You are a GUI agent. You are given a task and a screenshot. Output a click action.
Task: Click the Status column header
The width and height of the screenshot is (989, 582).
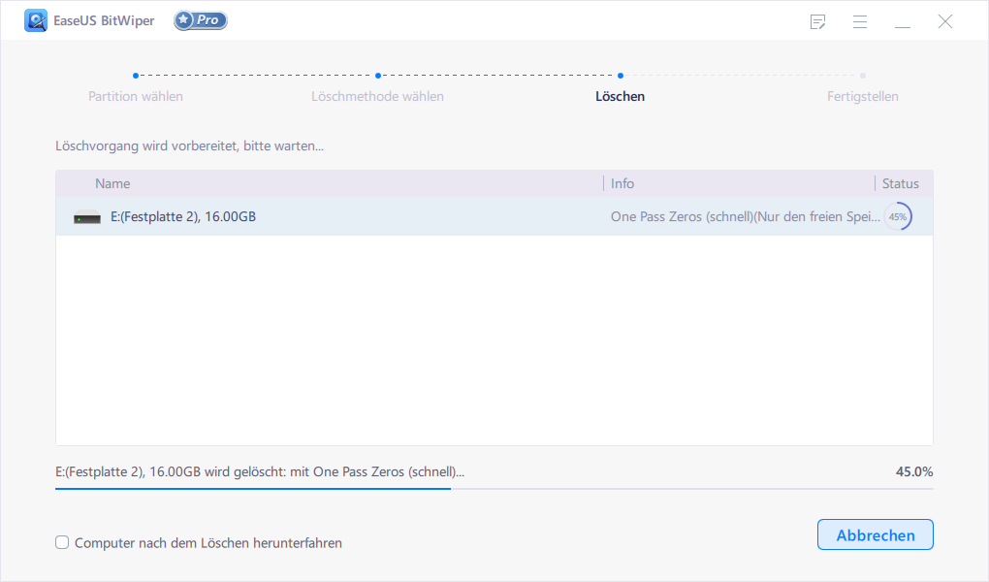coord(900,183)
